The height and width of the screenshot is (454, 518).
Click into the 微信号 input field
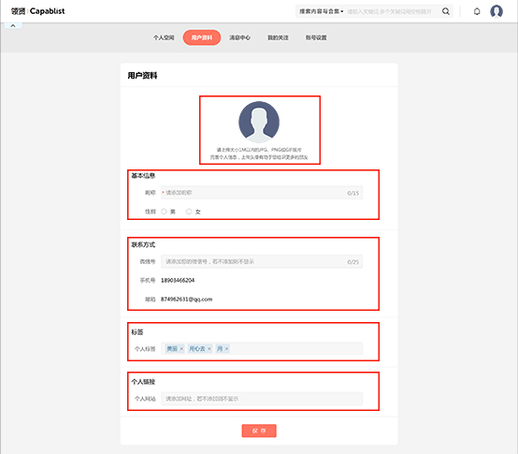(x=262, y=261)
